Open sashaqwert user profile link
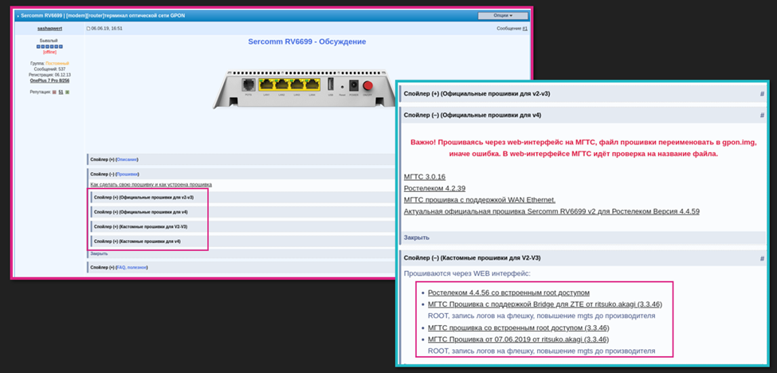The image size is (777, 373). click(49, 28)
